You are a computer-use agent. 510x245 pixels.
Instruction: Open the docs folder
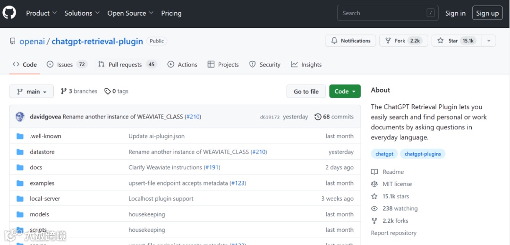click(x=36, y=167)
